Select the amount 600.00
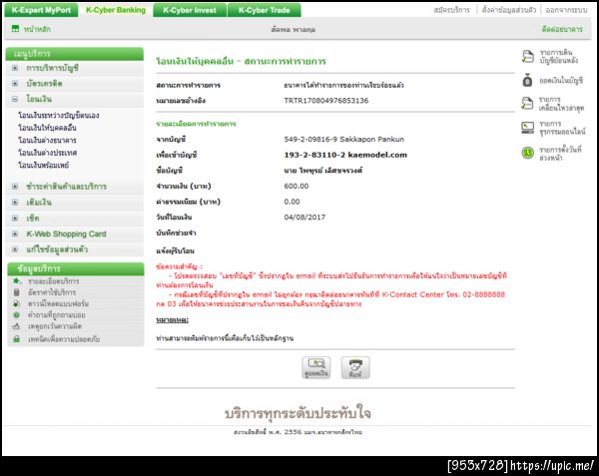599x476 pixels. [x=297, y=186]
